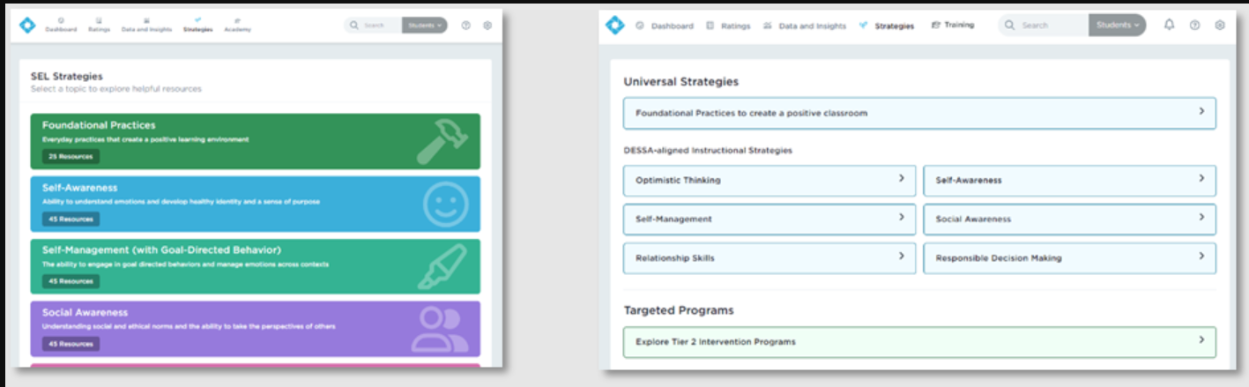1249x387 pixels.
Task: Open the notification bell icon
Action: (1170, 26)
